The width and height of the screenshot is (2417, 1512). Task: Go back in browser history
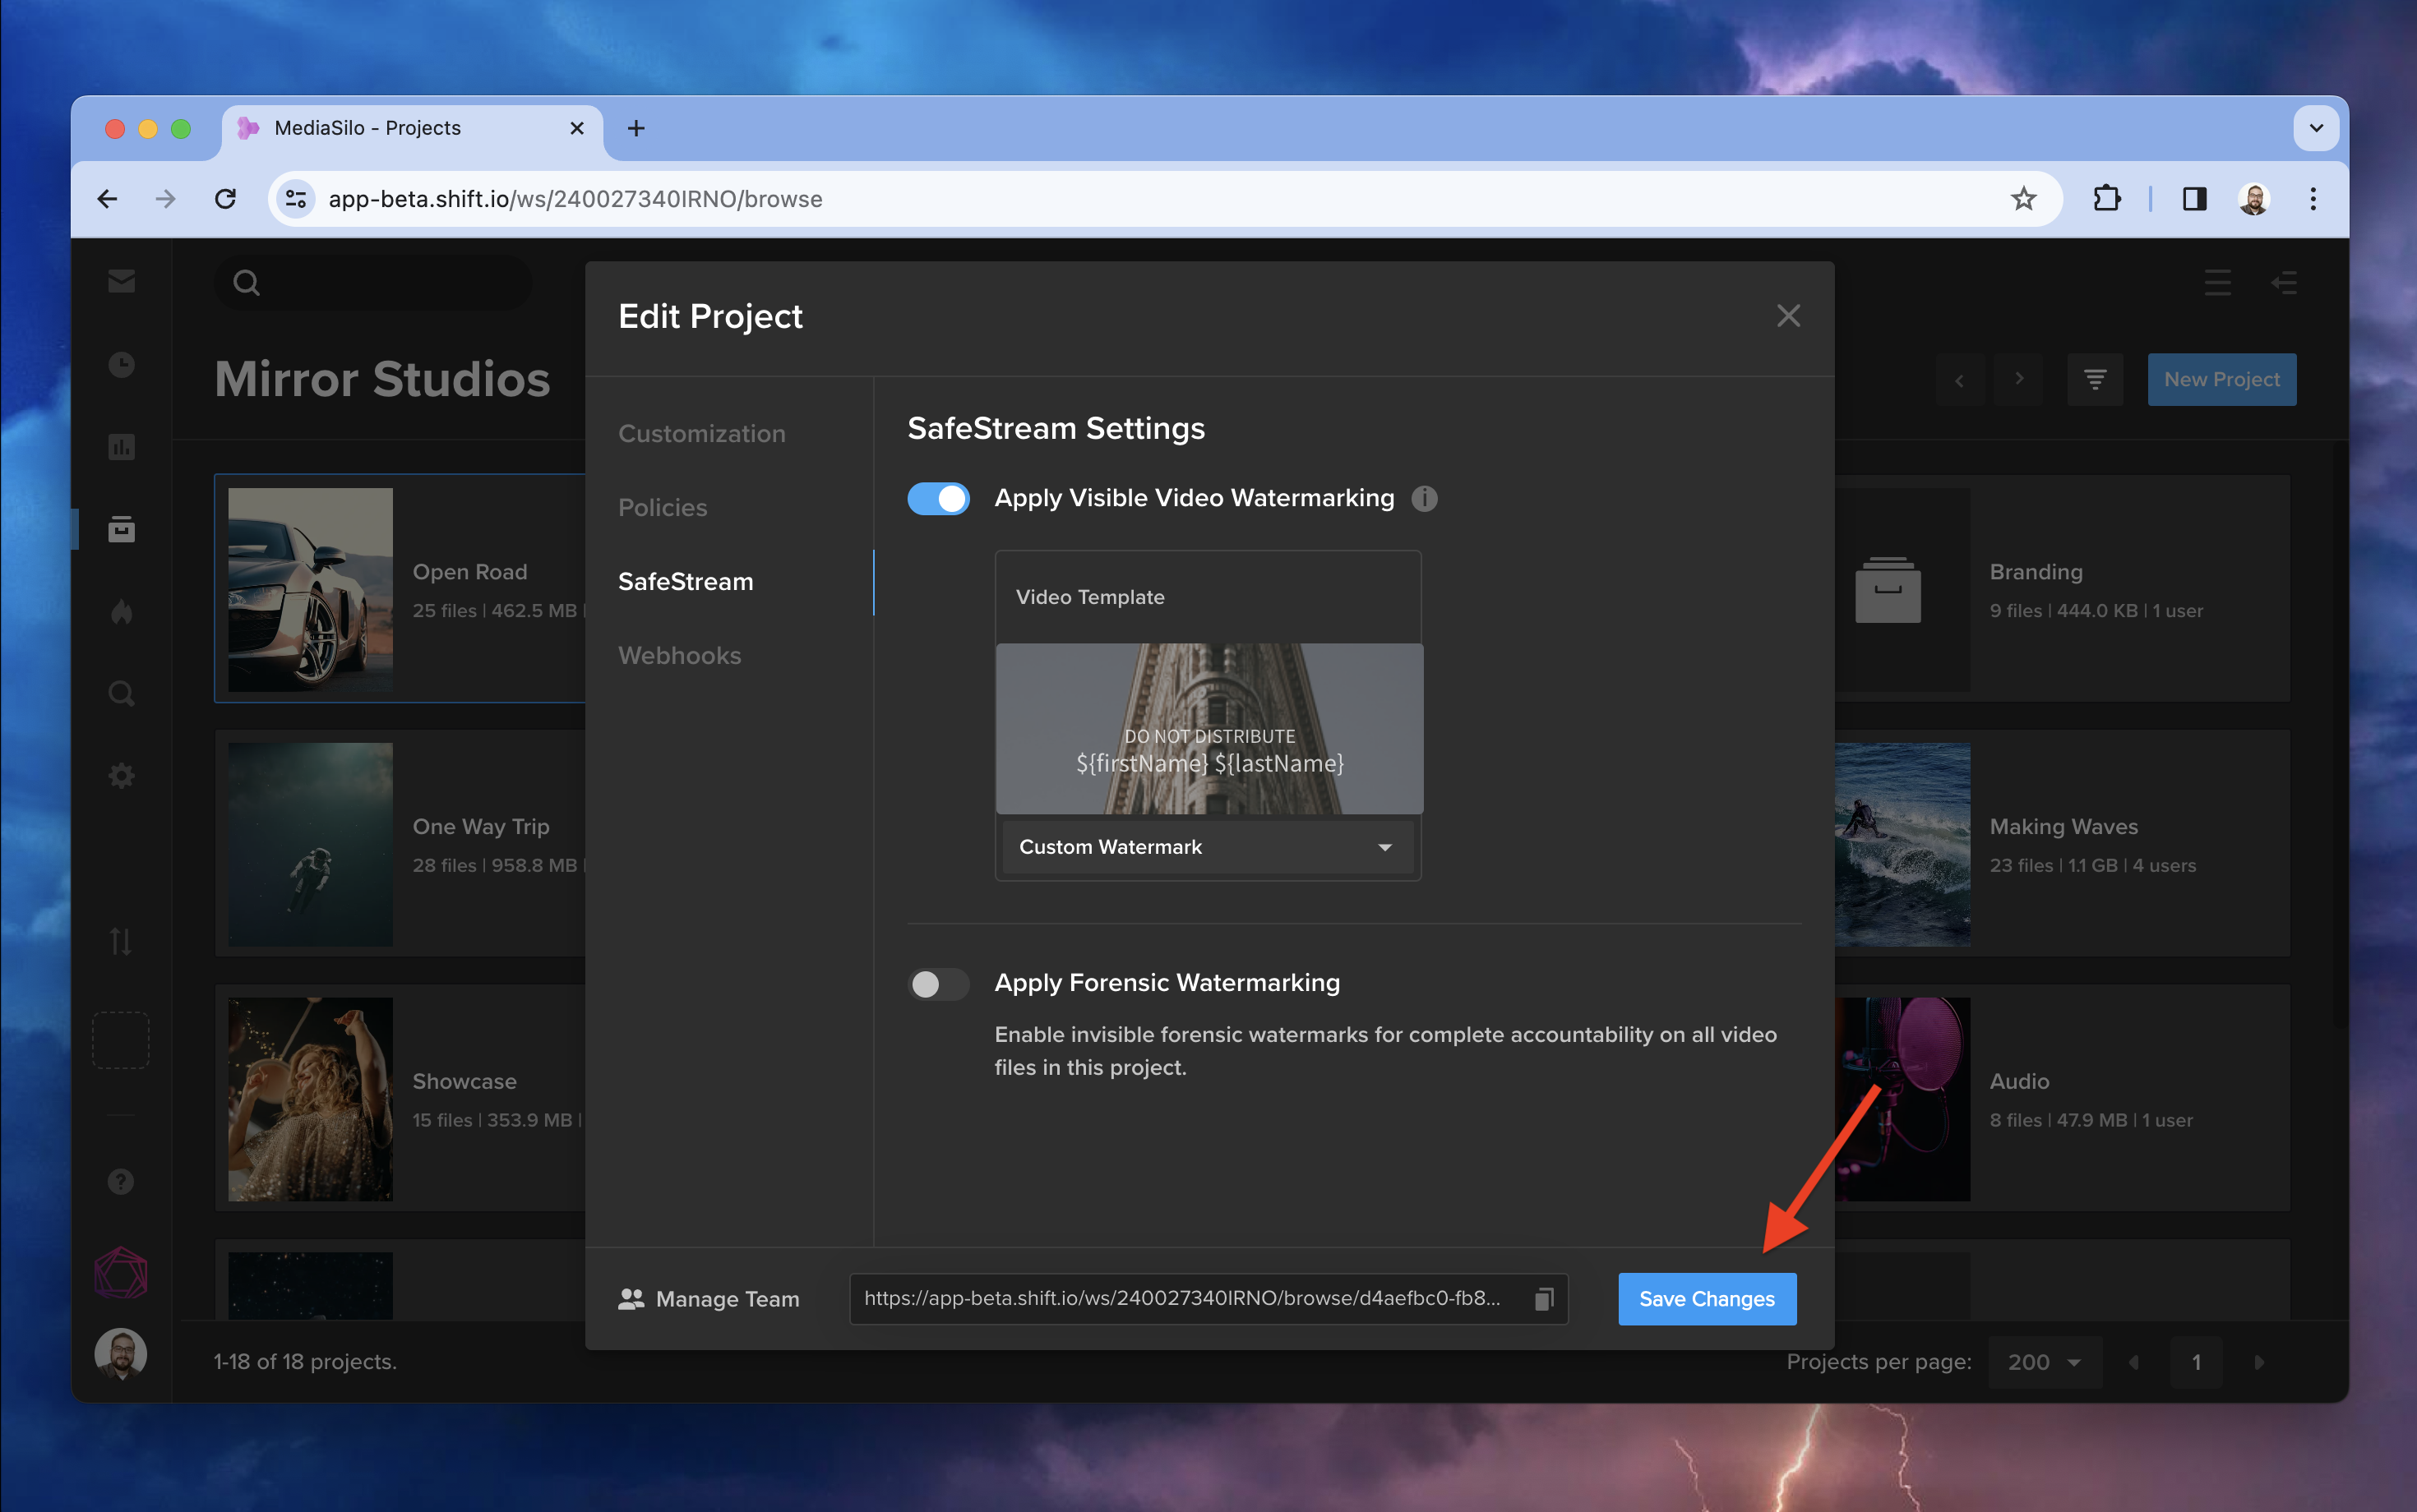[107, 199]
